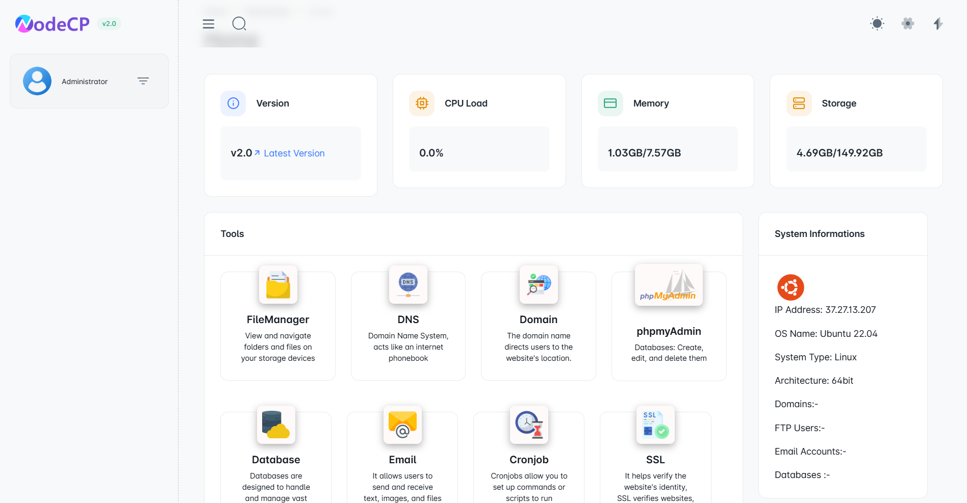Image resolution: width=967 pixels, height=503 pixels.
Task: Click the NodeCP logo
Action: click(x=52, y=23)
